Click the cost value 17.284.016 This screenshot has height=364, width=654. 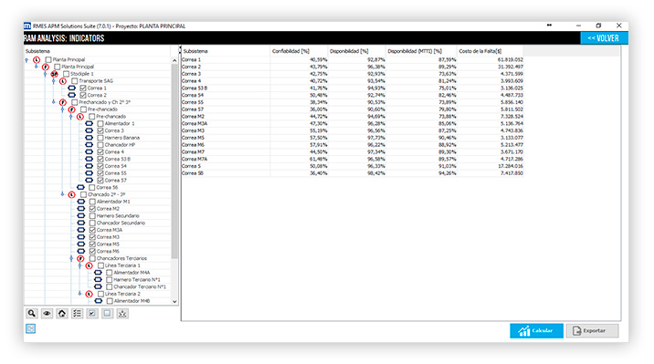coord(510,166)
